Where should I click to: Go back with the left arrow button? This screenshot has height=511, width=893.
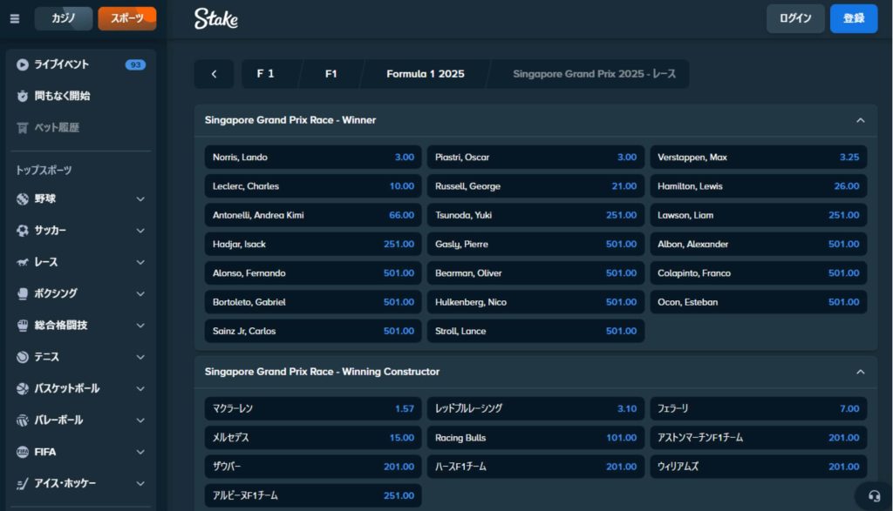point(214,74)
